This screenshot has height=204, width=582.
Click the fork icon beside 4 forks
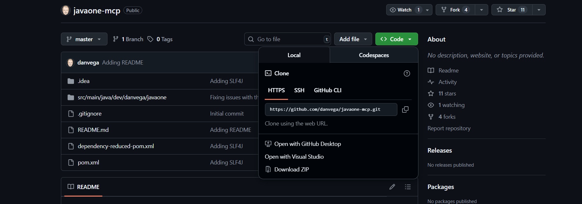point(431,117)
